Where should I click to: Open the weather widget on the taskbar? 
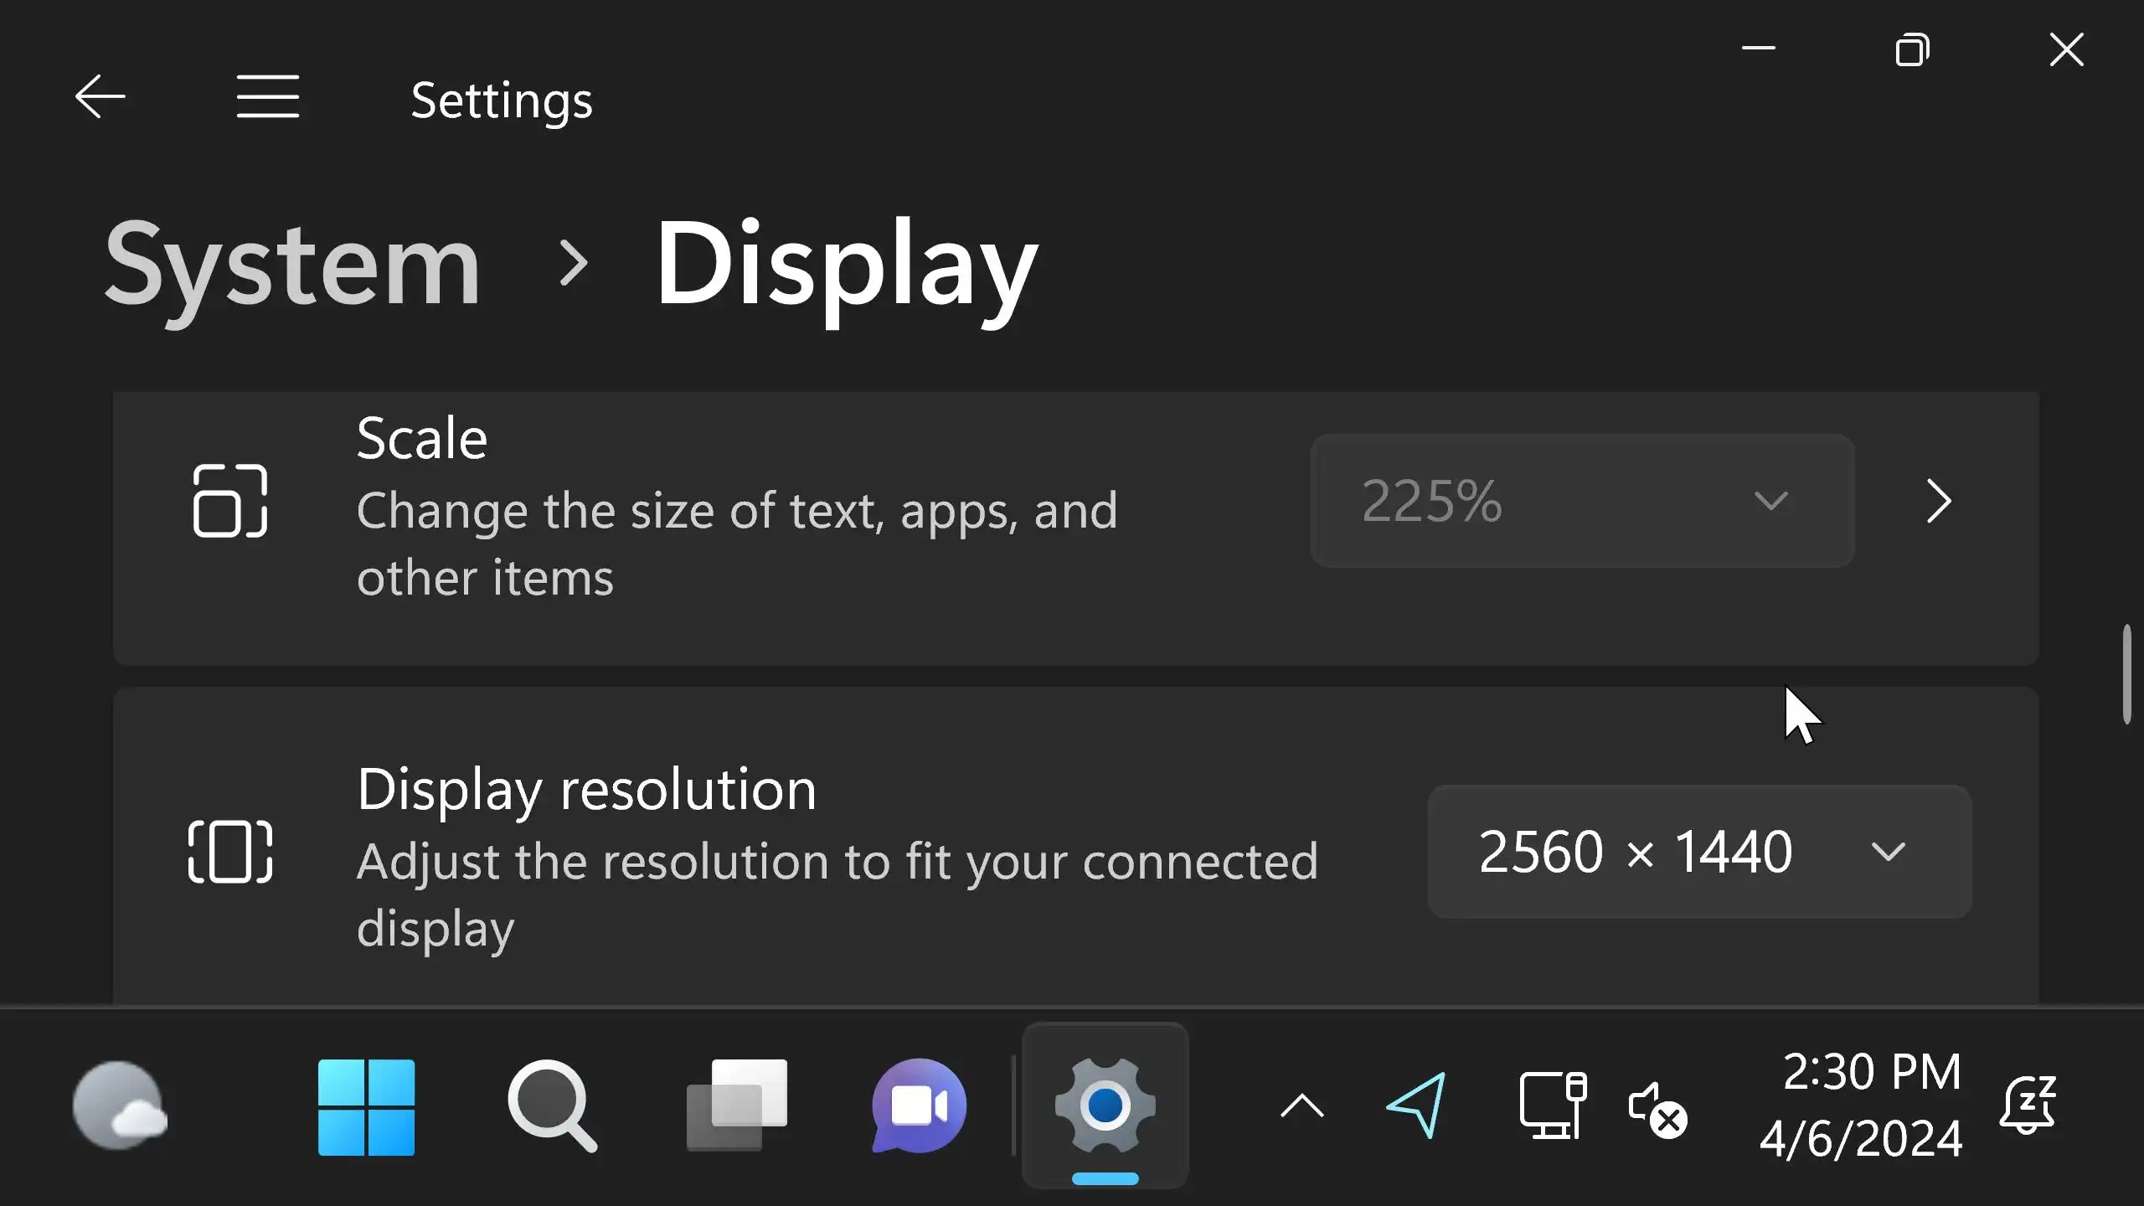pyautogui.click(x=120, y=1107)
